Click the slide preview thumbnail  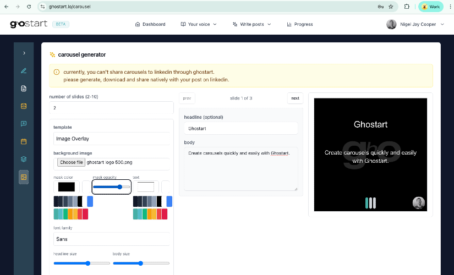pyautogui.click(x=370, y=155)
